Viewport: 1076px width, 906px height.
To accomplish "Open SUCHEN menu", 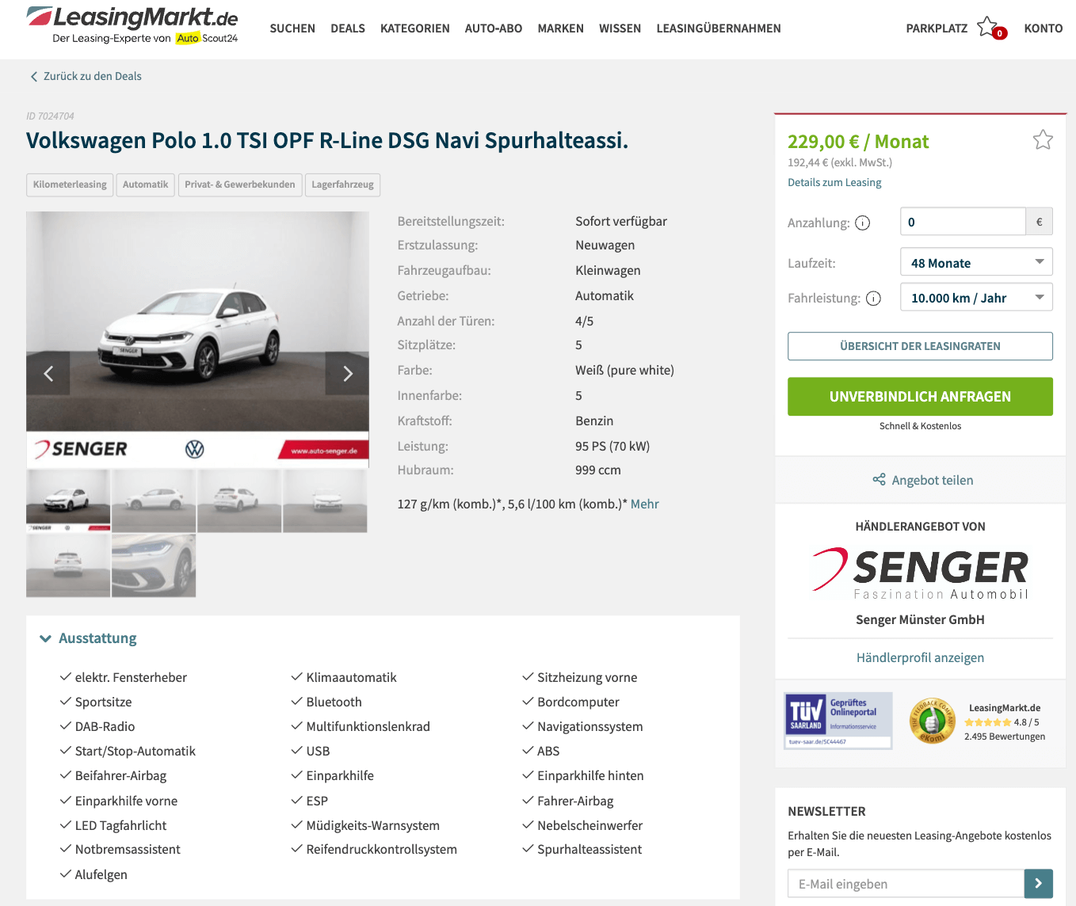I will (x=292, y=29).
